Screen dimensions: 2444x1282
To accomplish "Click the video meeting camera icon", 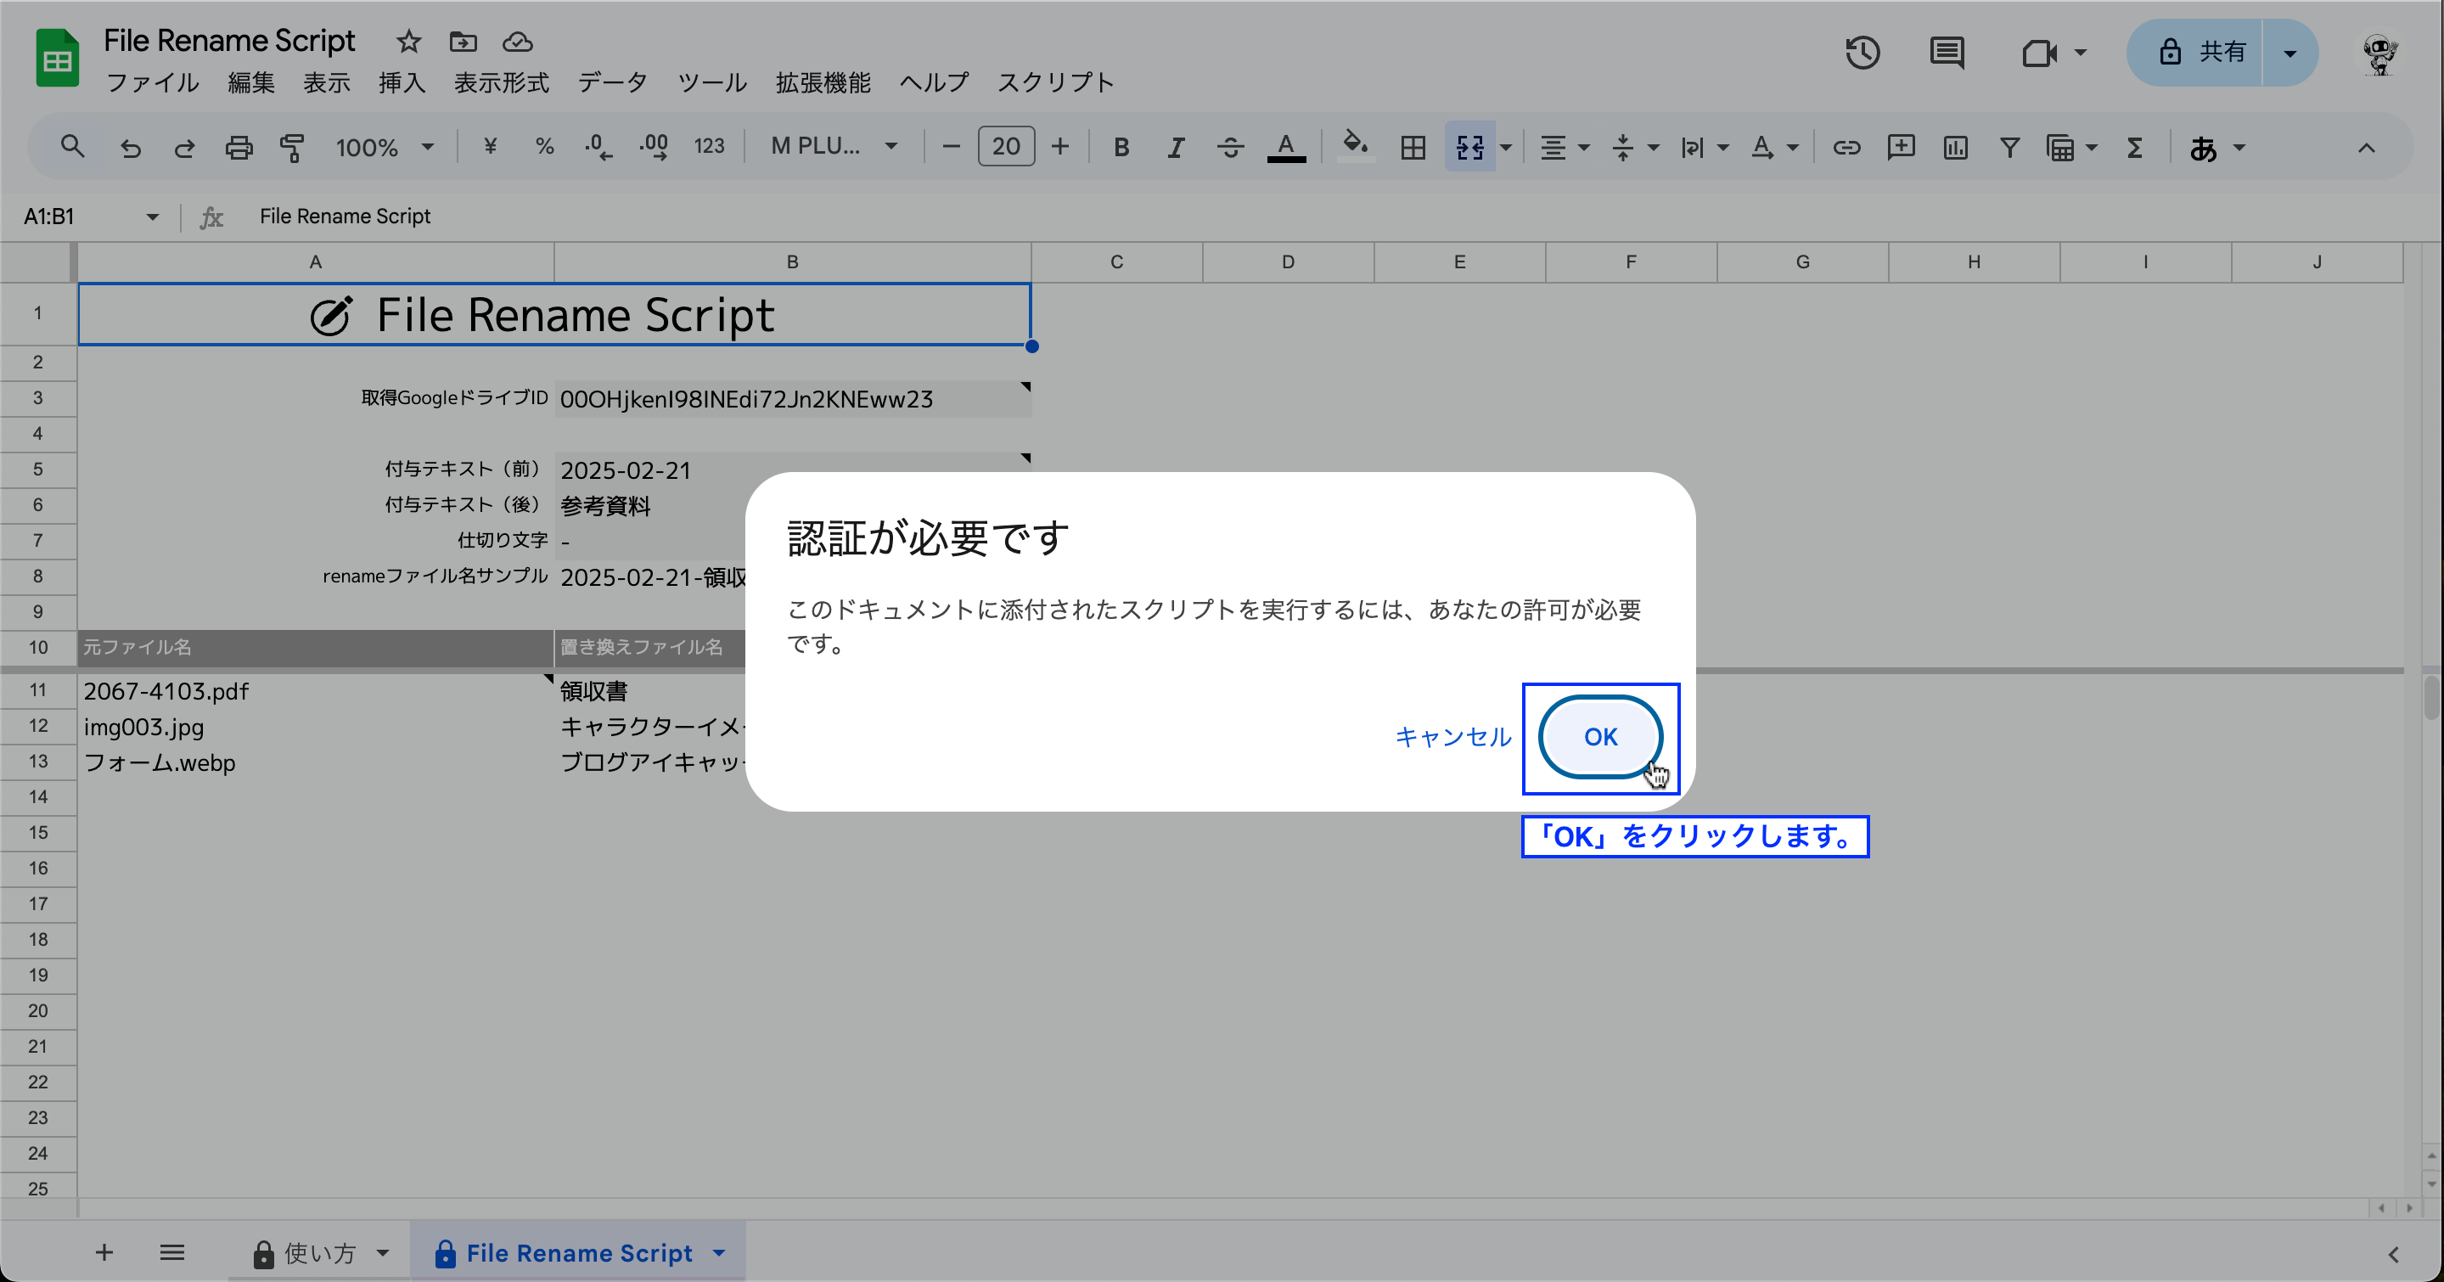I will pyautogui.click(x=2038, y=52).
